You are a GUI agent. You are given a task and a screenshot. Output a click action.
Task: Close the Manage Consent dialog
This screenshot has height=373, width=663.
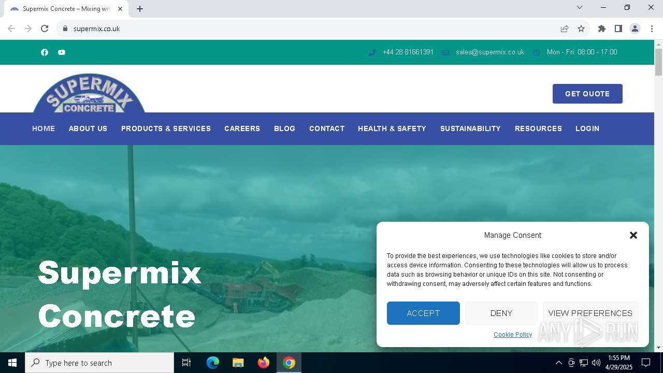click(x=633, y=235)
